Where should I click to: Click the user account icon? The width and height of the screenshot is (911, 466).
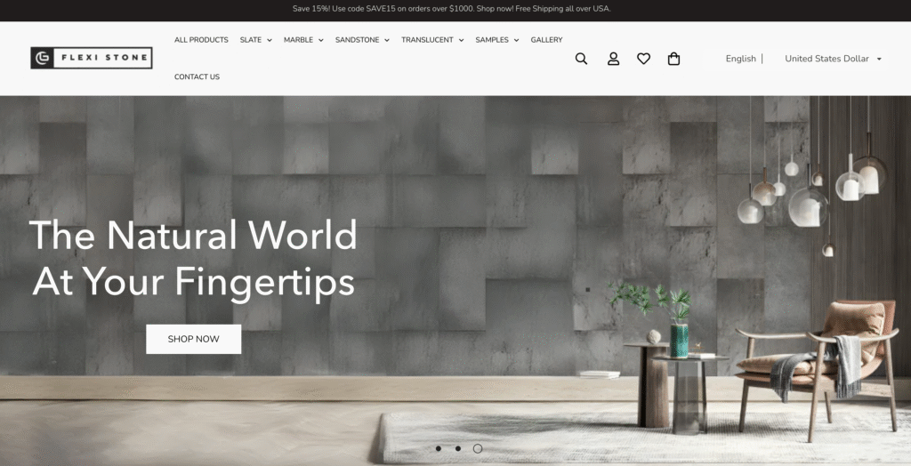click(x=613, y=59)
